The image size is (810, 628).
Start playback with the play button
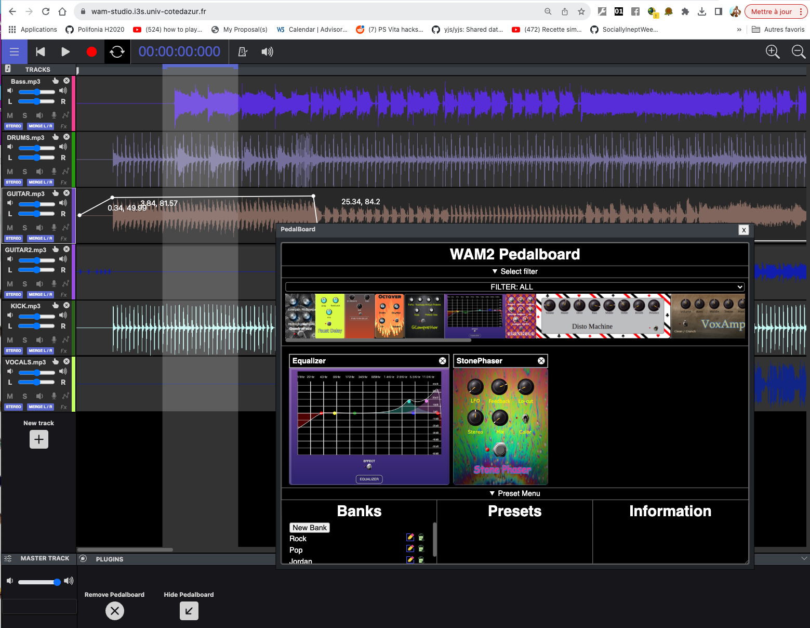point(65,51)
